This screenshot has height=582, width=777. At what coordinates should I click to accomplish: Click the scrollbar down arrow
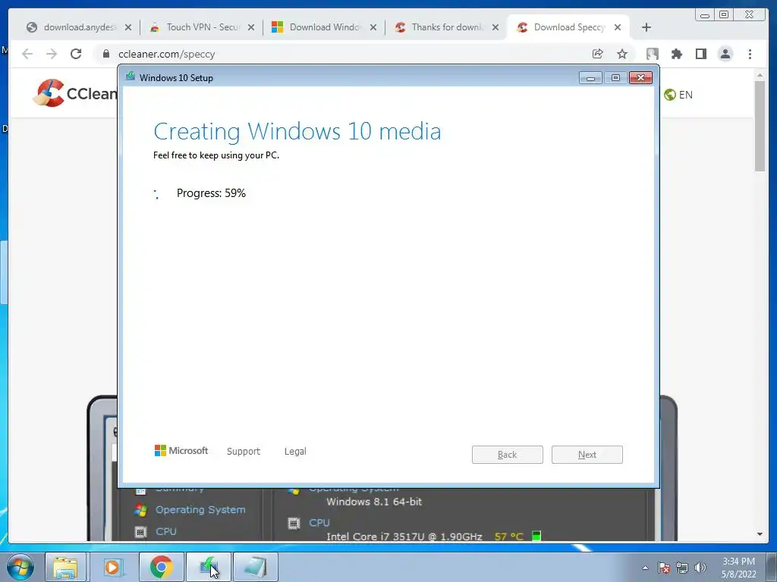pyautogui.click(x=760, y=534)
